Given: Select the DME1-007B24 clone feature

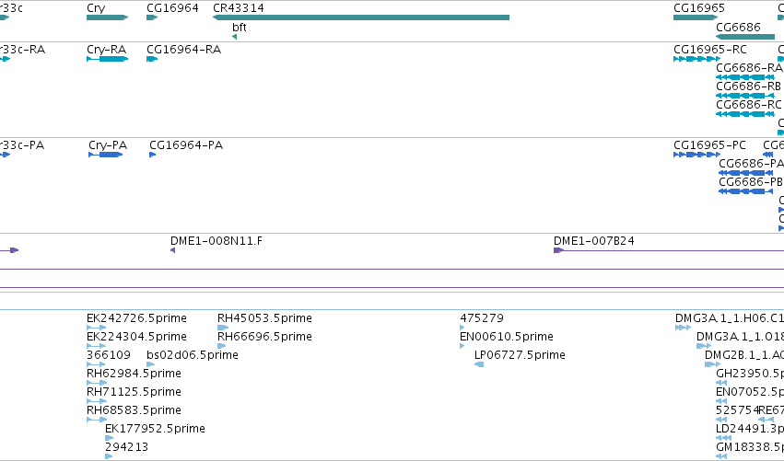Looking at the screenshot, I should pos(669,250).
